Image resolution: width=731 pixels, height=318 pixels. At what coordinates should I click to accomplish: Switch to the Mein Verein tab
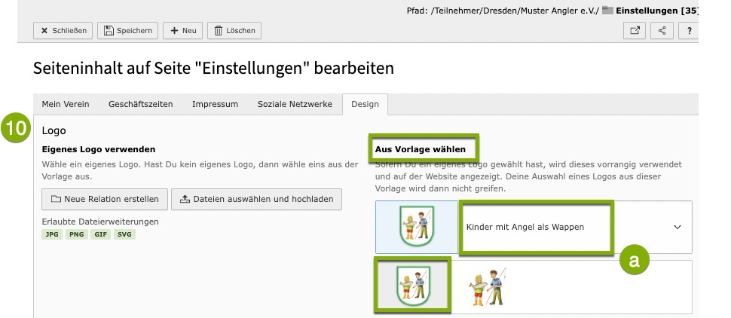tap(66, 104)
